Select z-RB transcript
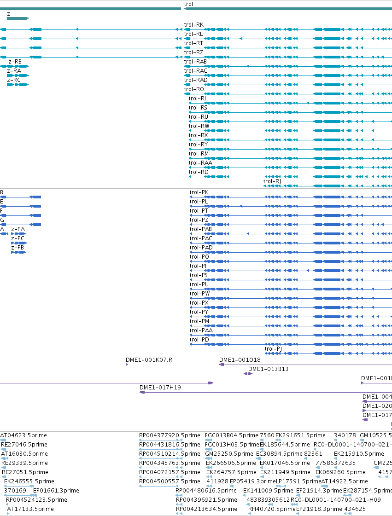This screenshot has height=516, width=392. click(x=15, y=62)
